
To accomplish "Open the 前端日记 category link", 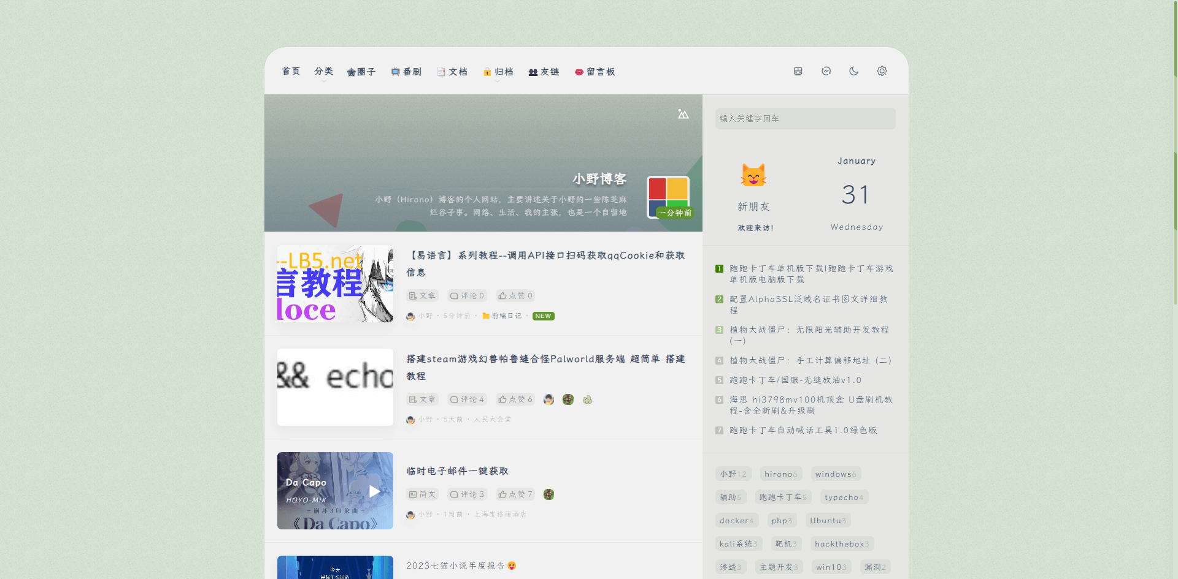I will coord(502,316).
